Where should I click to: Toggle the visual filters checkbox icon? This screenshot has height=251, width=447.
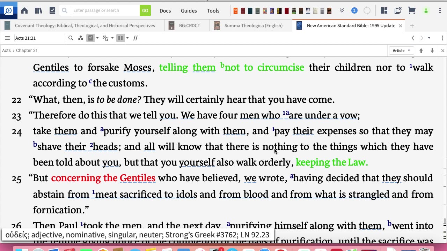coord(91,38)
